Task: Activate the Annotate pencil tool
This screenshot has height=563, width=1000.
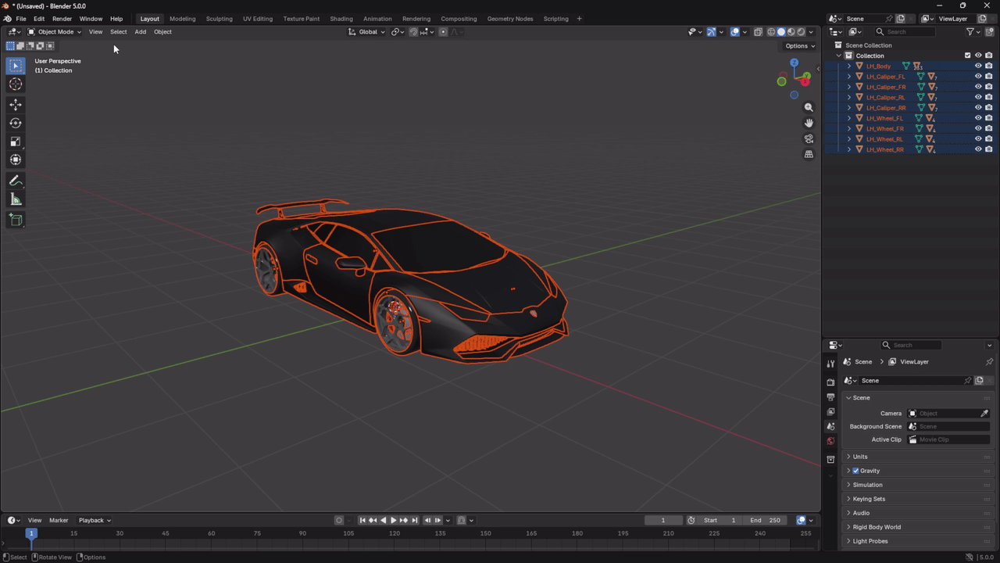Action: (16, 181)
